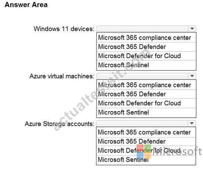Expand the Azure virtual machines dropdown arrow
The image size is (203, 179).
click(x=192, y=76)
